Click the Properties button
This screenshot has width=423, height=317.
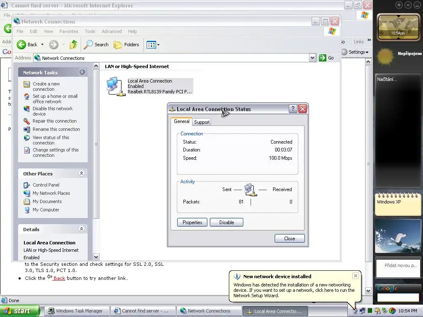(192, 222)
